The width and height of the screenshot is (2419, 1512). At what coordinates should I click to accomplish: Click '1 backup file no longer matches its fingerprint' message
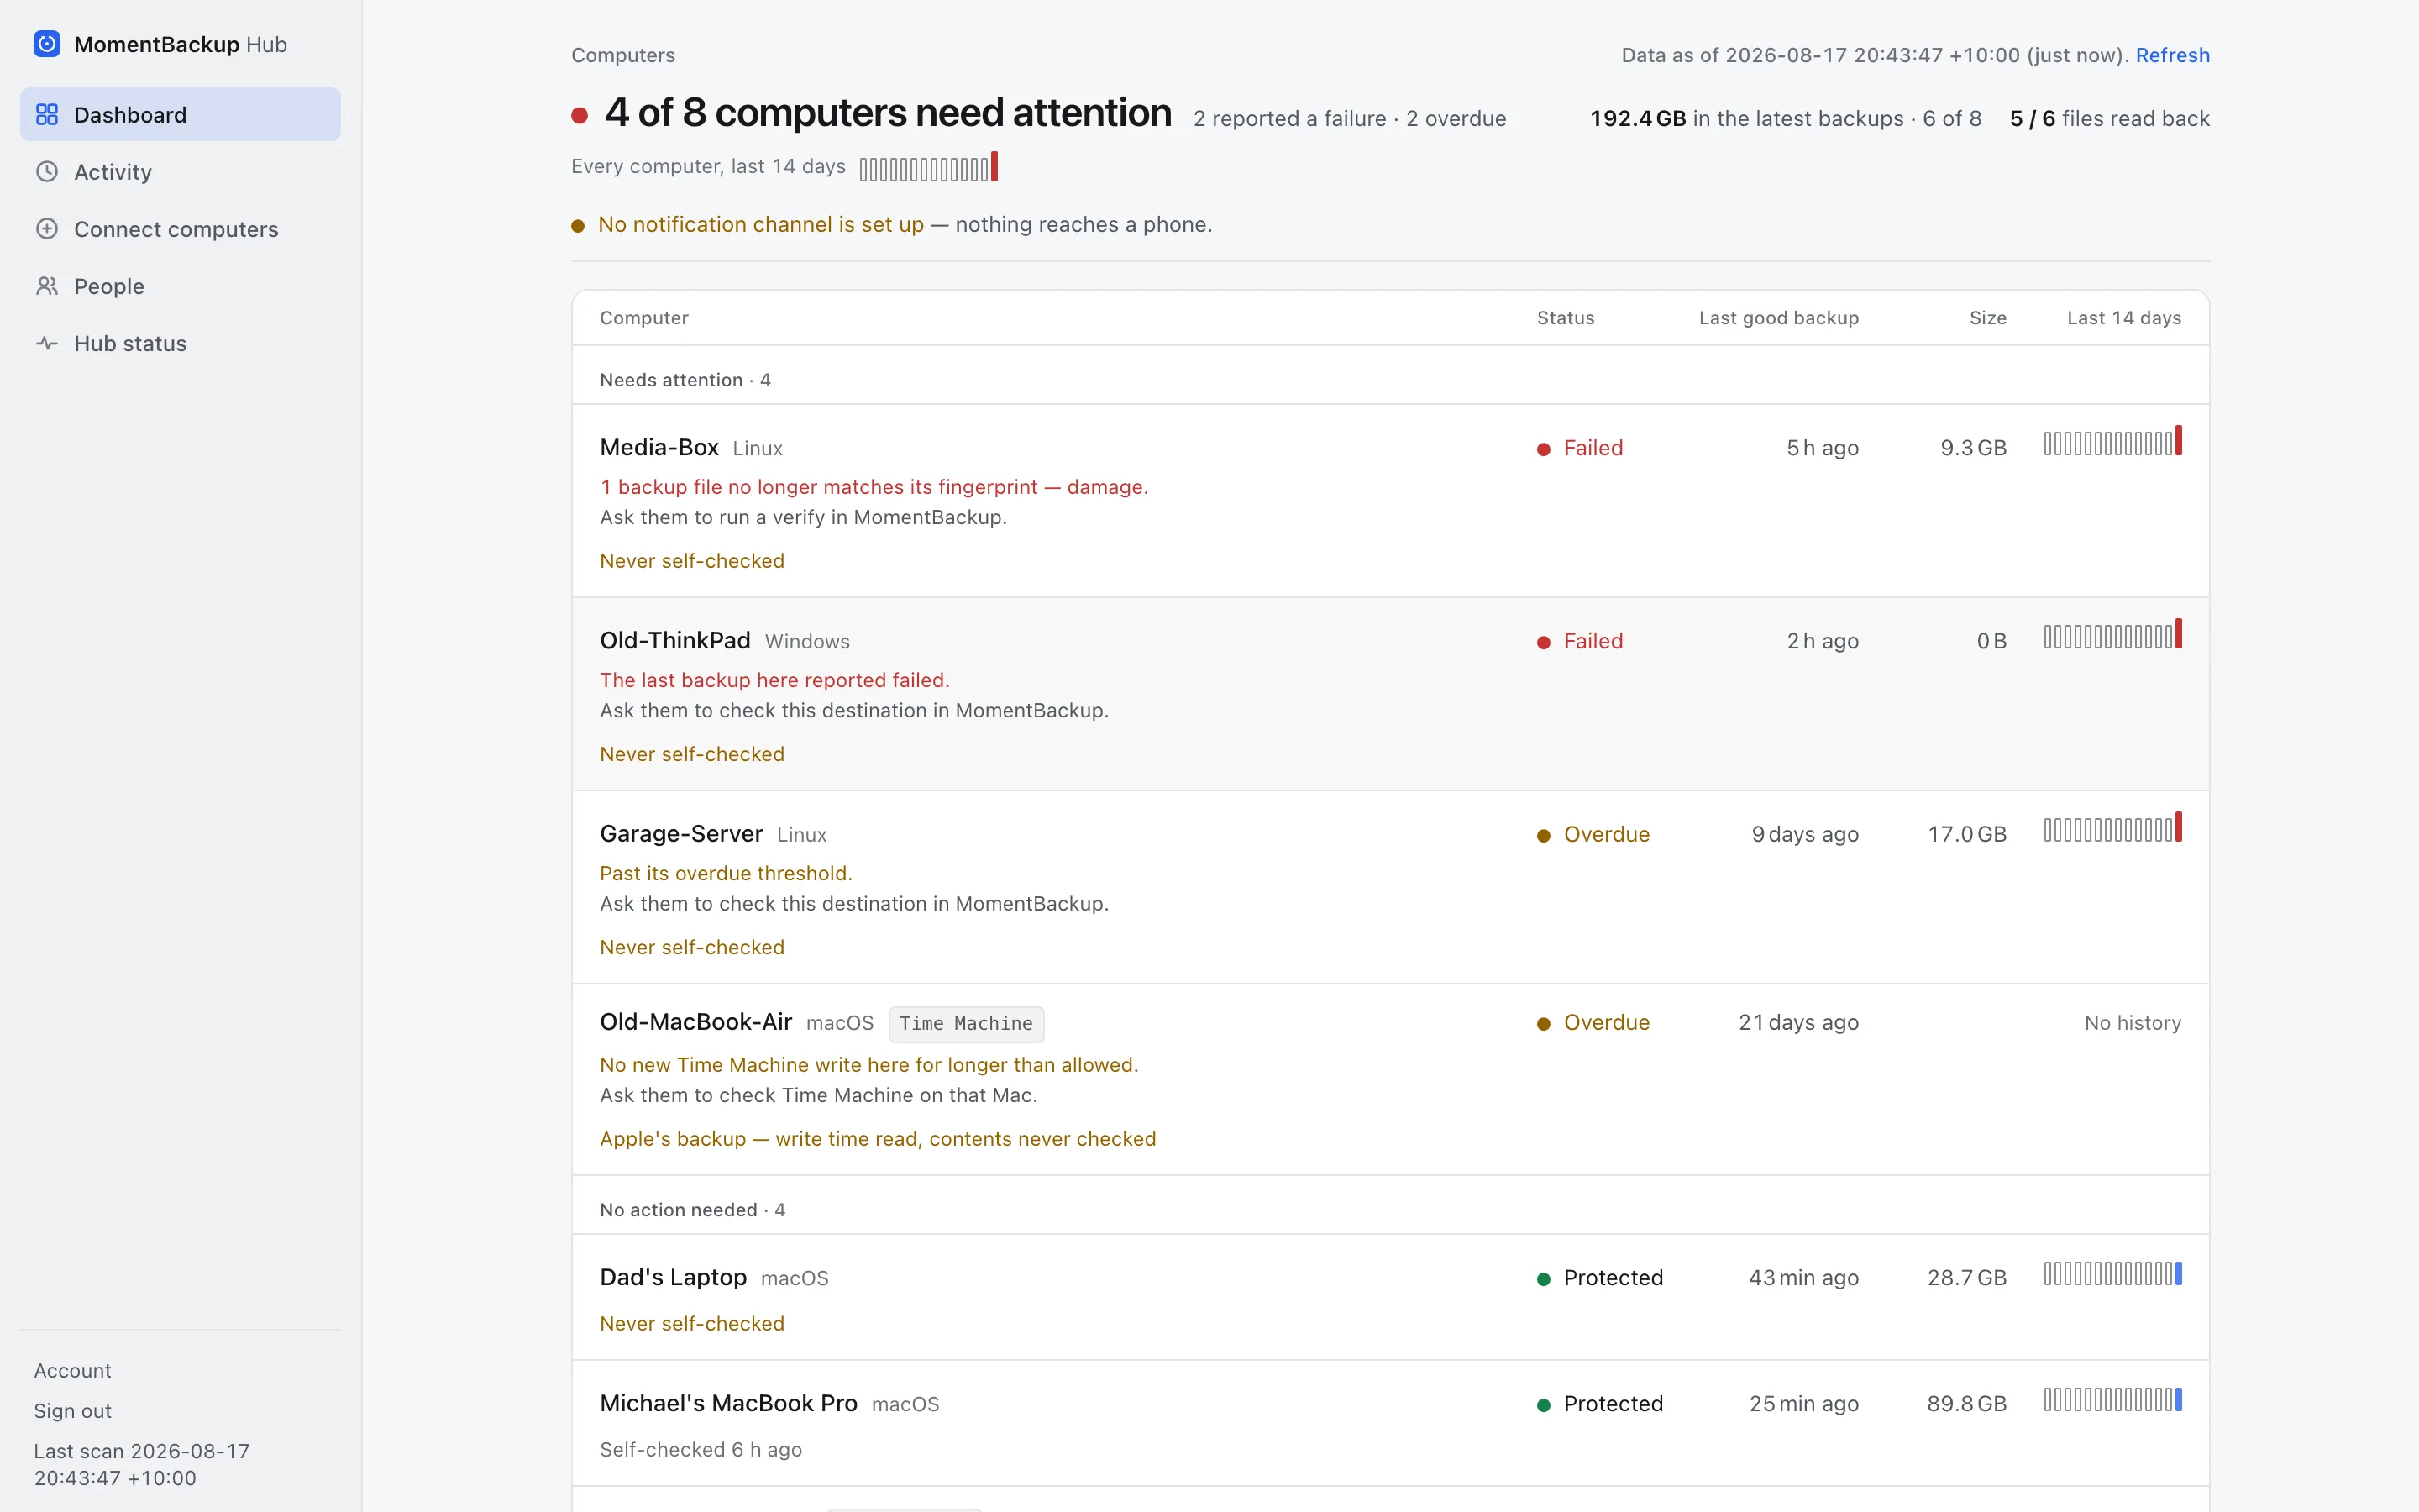(874, 487)
